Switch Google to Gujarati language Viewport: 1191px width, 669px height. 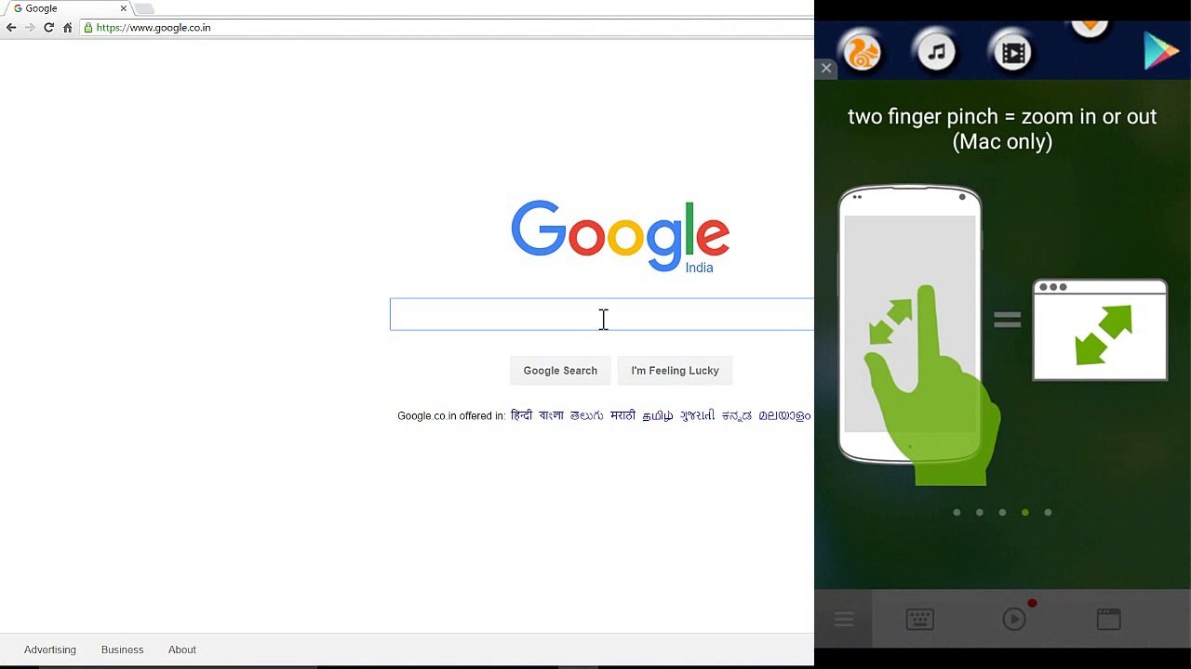pyautogui.click(x=698, y=415)
